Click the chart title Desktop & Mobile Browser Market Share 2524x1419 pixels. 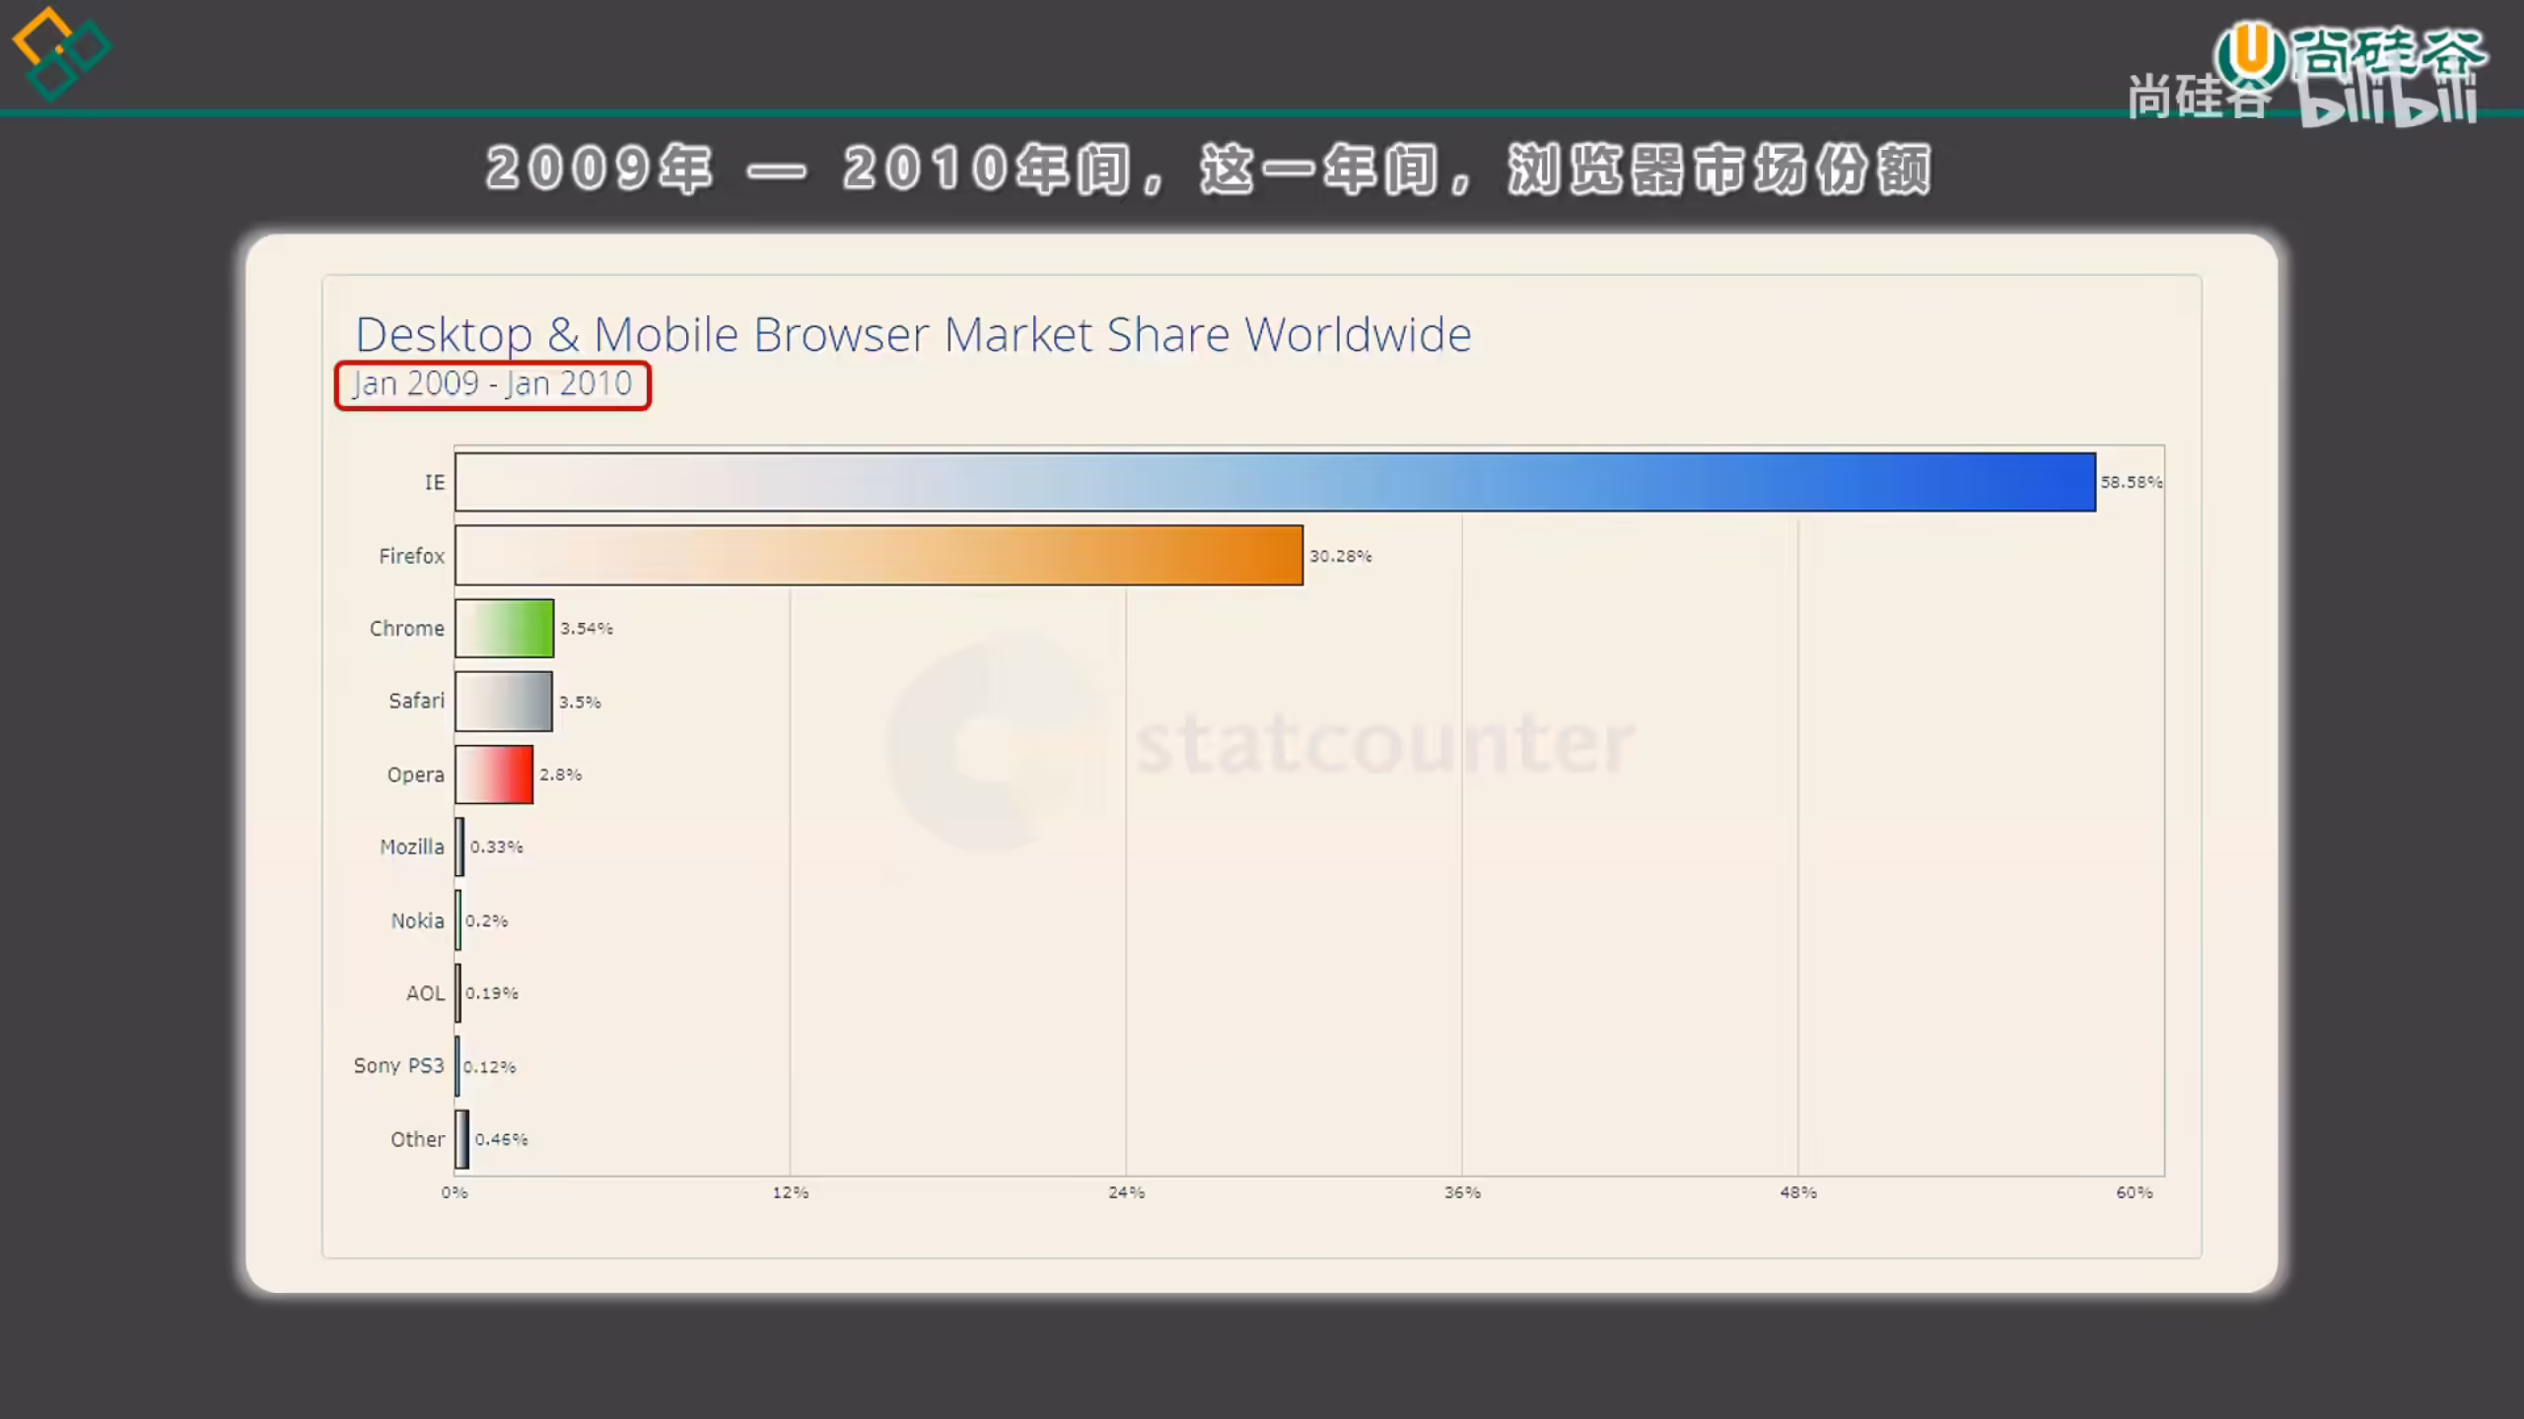(x=913, y=334)
